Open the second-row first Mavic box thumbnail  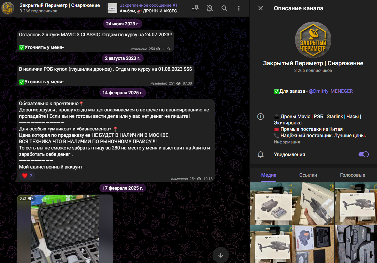(271, 244)
